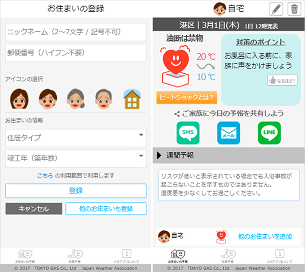This screenshot has width=305, height=272.
Task: Share the forecast via LINE icon
Action: coord(269,133)
